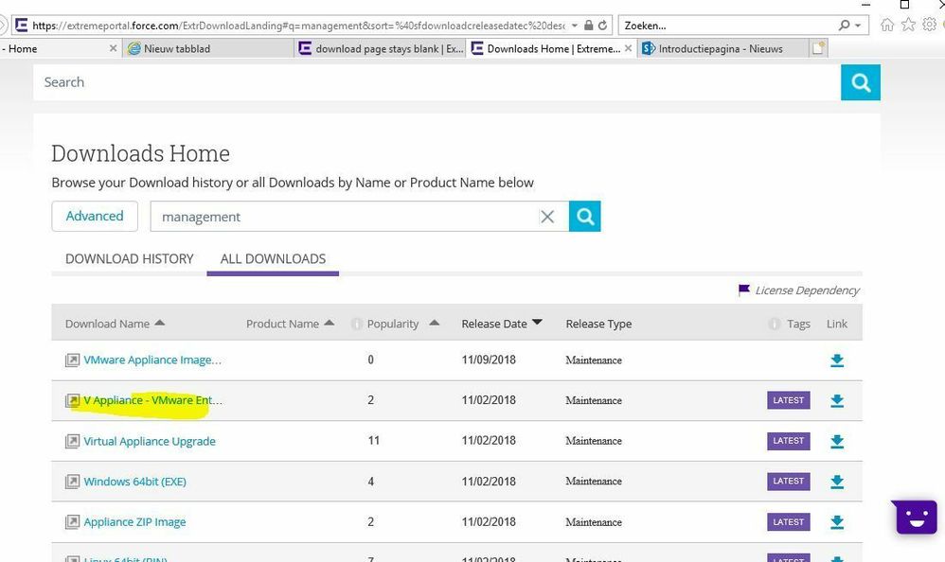This screenshot has width=945, height=562.
Task: Click the top teal search magnifier button
Action: tap(860, 82)
